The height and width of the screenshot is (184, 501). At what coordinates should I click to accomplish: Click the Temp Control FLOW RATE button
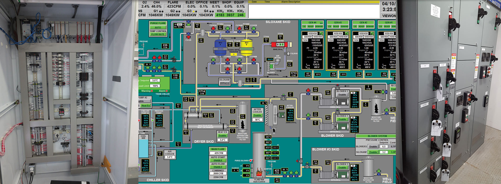click(x=158, y=34)
